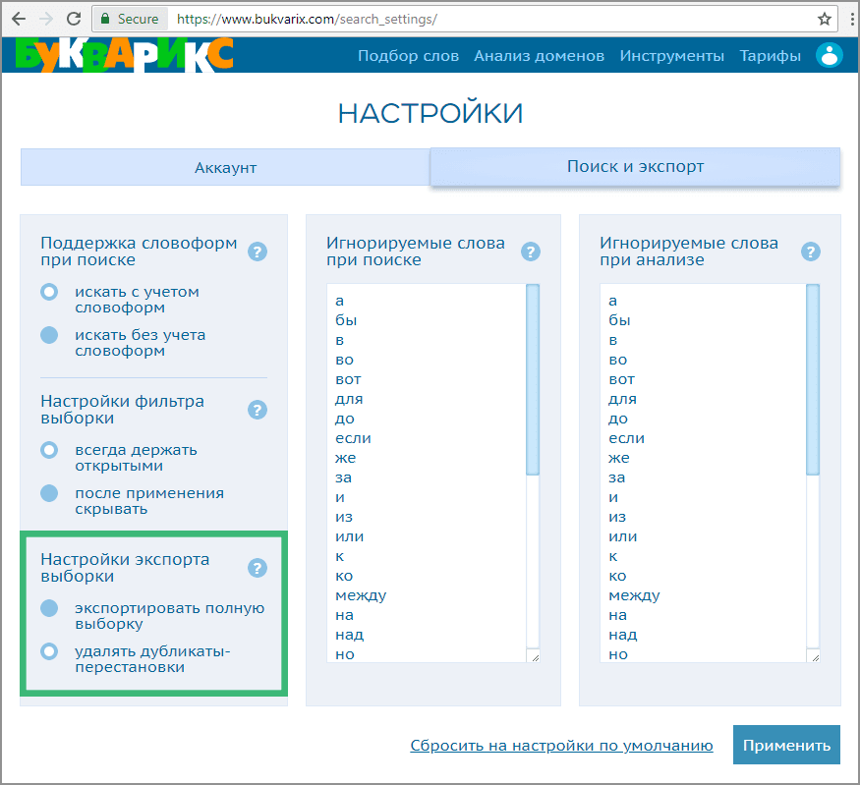860x785 pixels.
Task: Click word 'же' in analysis ignored list
Action: click(x=618, y=458)
